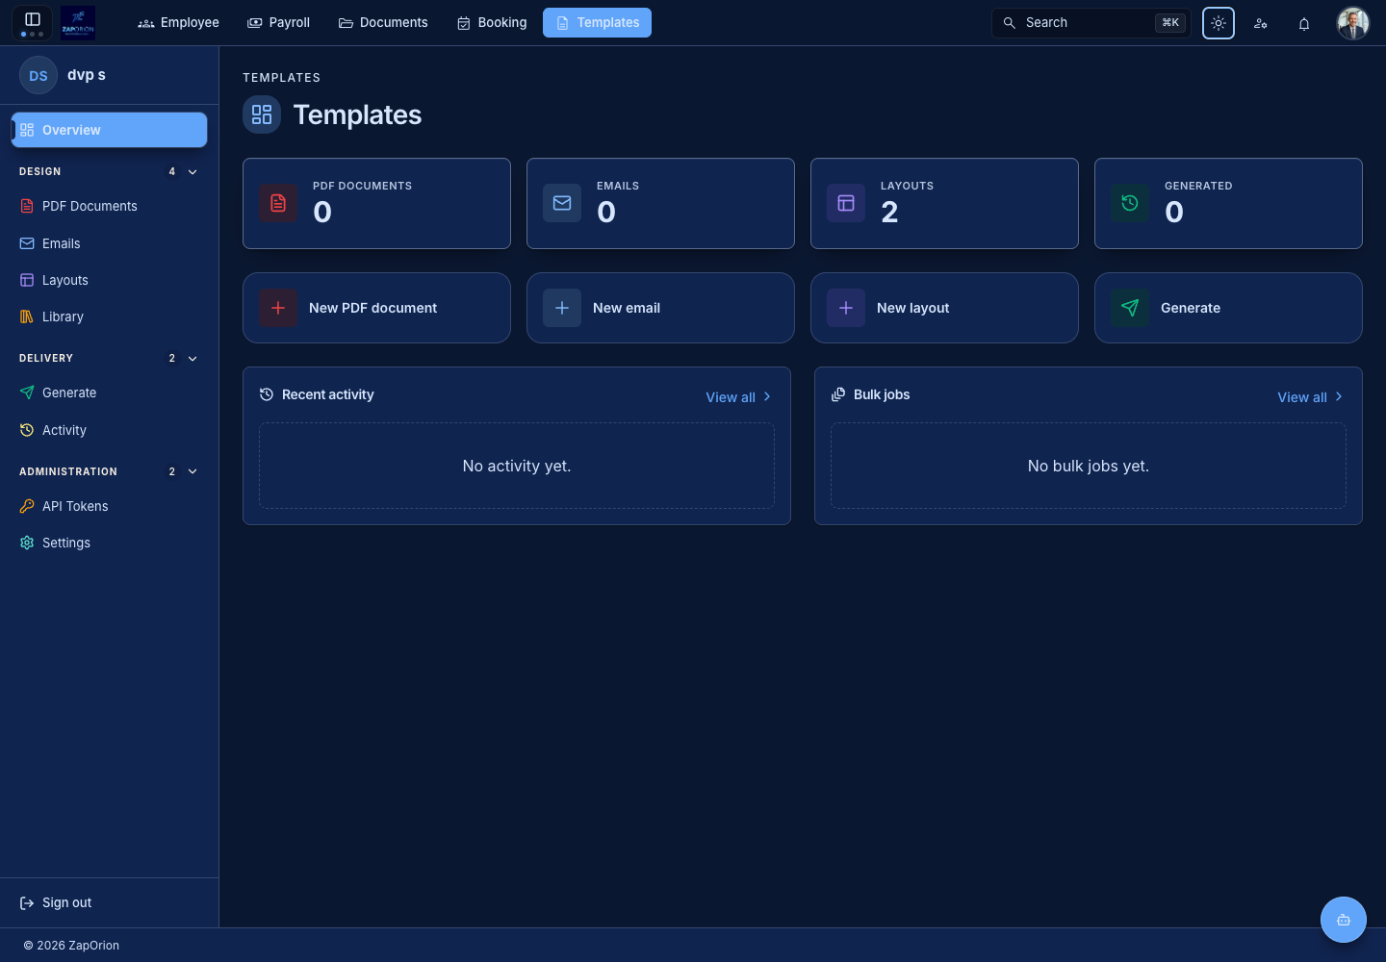Screen dimensions: 1386x962
Task: View all recent activity
Action: 738,397
